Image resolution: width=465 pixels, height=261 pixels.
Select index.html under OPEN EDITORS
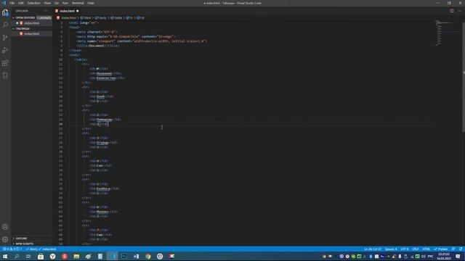[x=32, y=23]
